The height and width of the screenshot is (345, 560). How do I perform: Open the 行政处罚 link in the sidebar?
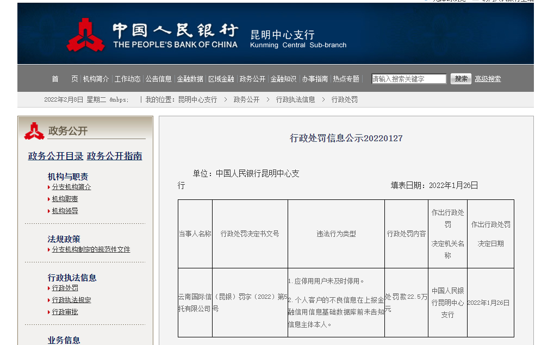(x=65, y=288)
